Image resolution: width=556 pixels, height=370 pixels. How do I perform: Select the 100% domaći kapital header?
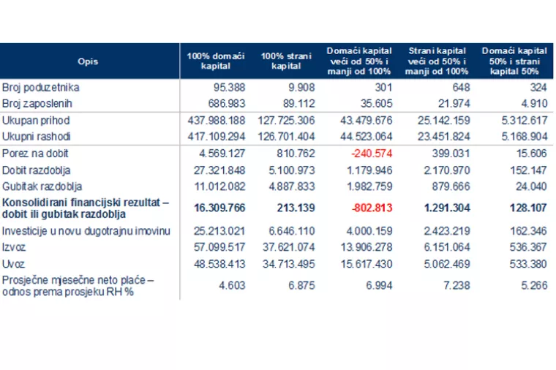tap(216, 61)
